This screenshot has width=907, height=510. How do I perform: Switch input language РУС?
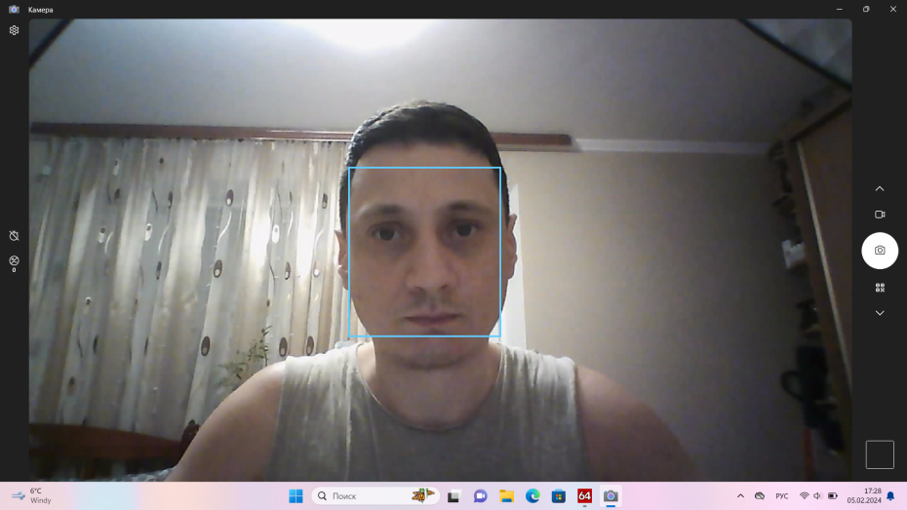[782, 496]
